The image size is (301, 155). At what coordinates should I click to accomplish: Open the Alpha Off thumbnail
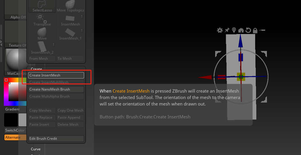15,10
